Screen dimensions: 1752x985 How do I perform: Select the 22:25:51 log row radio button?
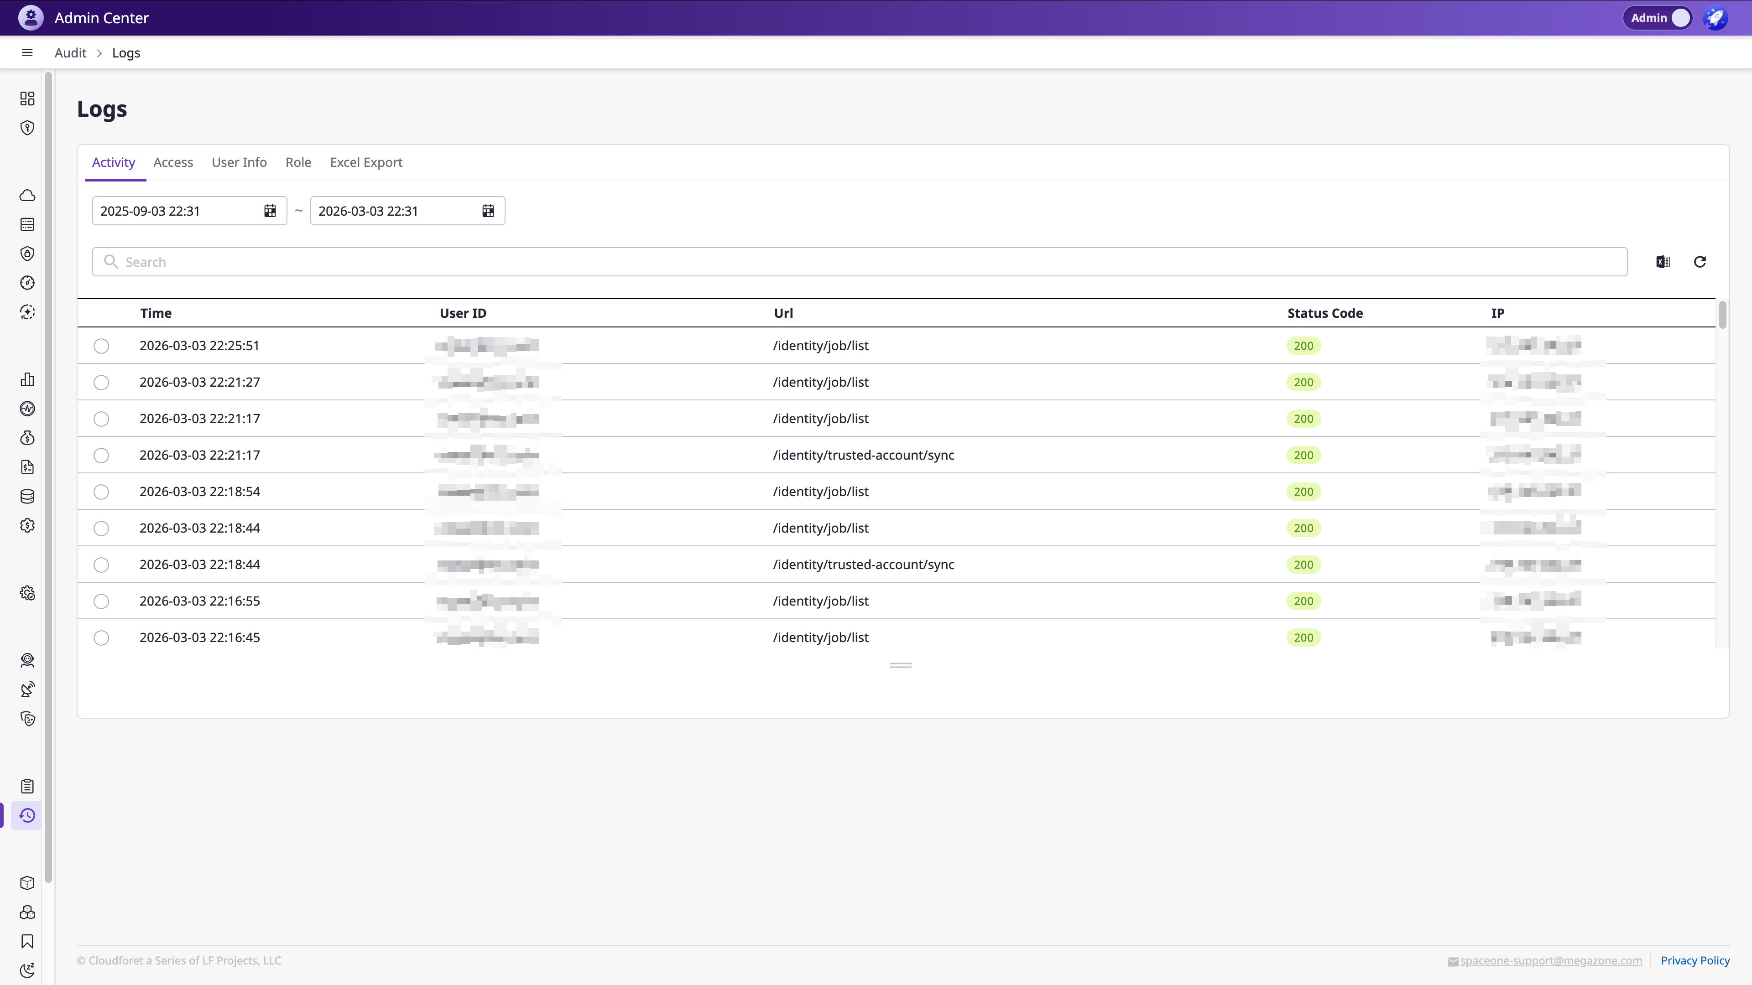(101, 346)
